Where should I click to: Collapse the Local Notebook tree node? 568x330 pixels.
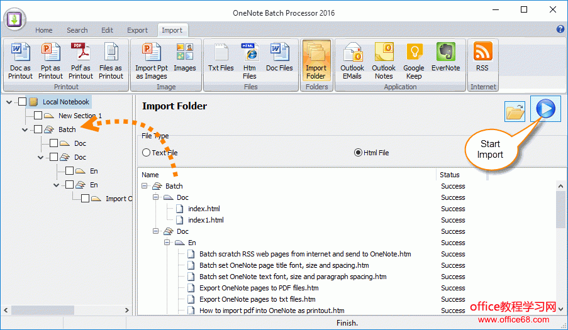coord(9,102)
